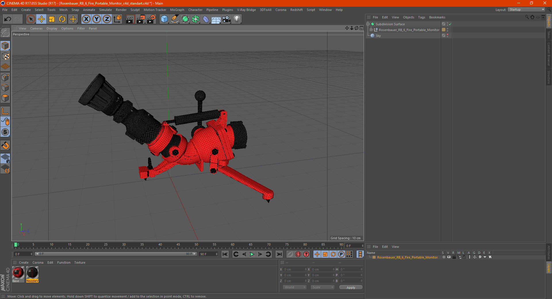Add a Cube primitive object
The height and width of the screenshot is (299, 552).
click(x=164, y=19)
